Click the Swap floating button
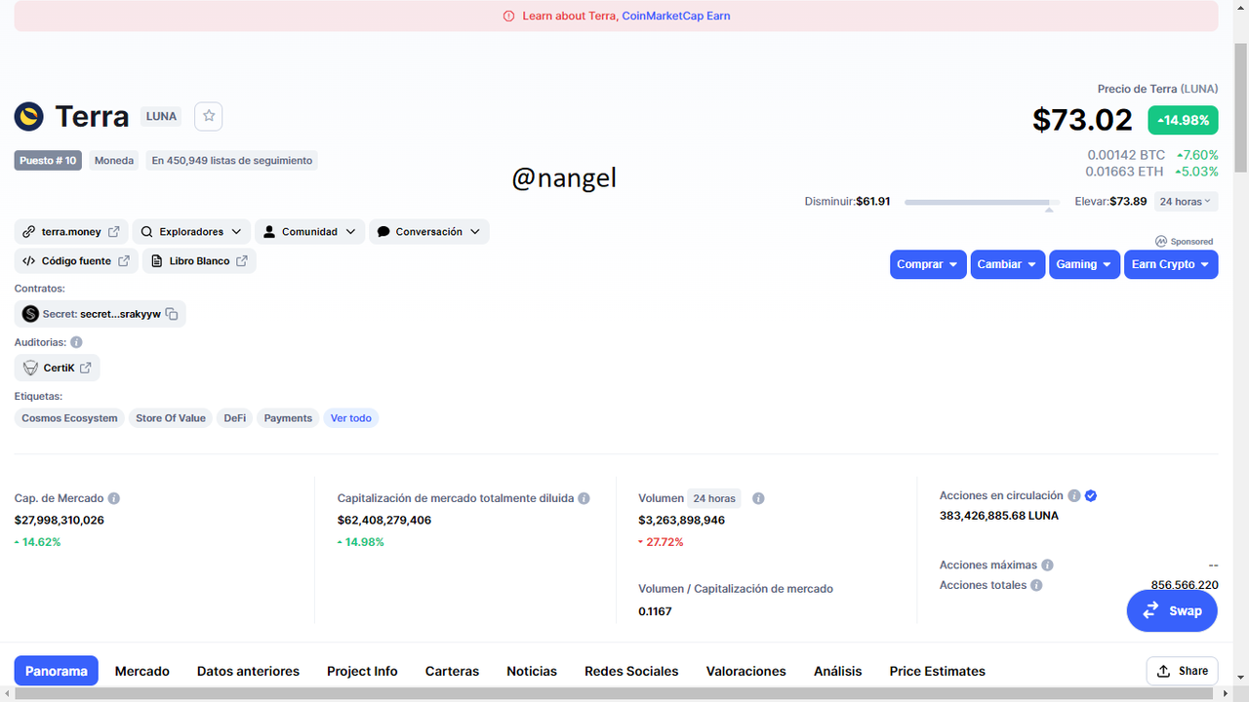 coord(1172,610)
